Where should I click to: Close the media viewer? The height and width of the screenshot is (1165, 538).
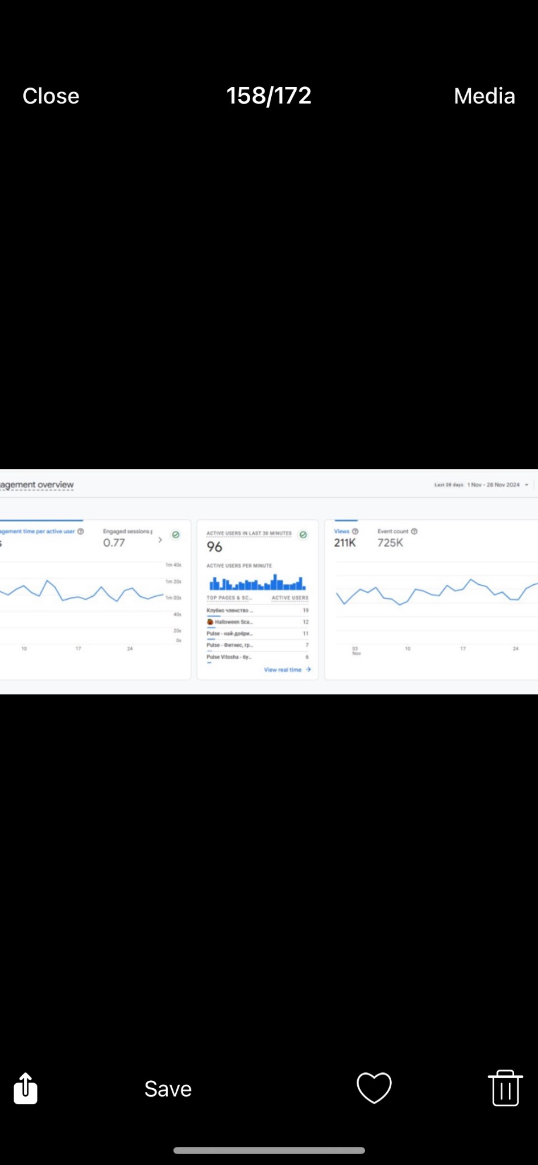click(51, 96)
